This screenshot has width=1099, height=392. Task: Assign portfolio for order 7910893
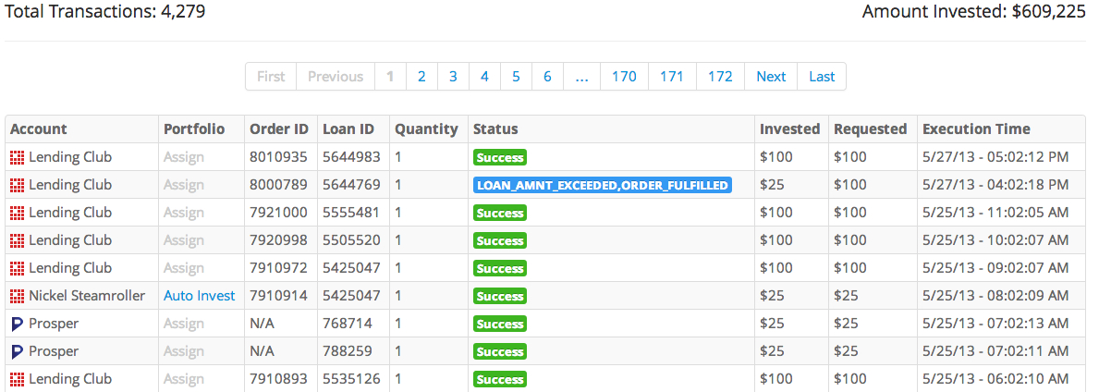[184, 379]
